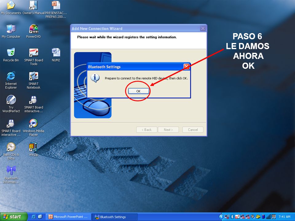Select the PowerDVD shortcut
This screenshot has height=221, width=295.
click(33, 31)
